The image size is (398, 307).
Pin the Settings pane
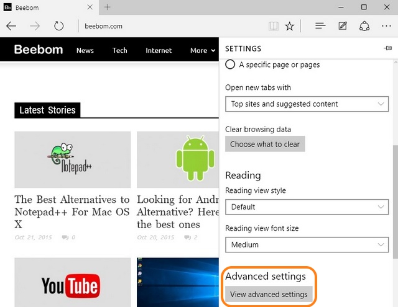click(388, 48)
